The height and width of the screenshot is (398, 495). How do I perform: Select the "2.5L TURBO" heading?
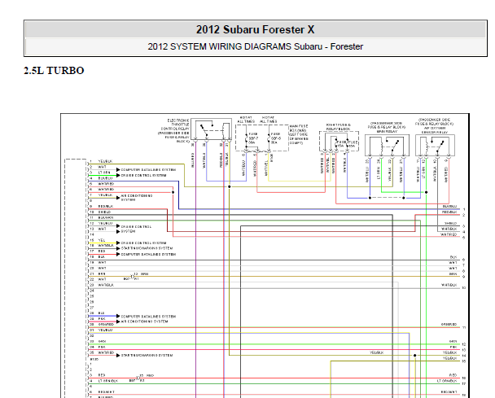point(54,70)
